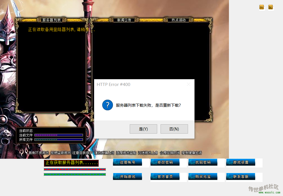Viewport: 283px width, 196px height.
Task: Click the 开始游戏 start button
Action: [x=127, y=177]
